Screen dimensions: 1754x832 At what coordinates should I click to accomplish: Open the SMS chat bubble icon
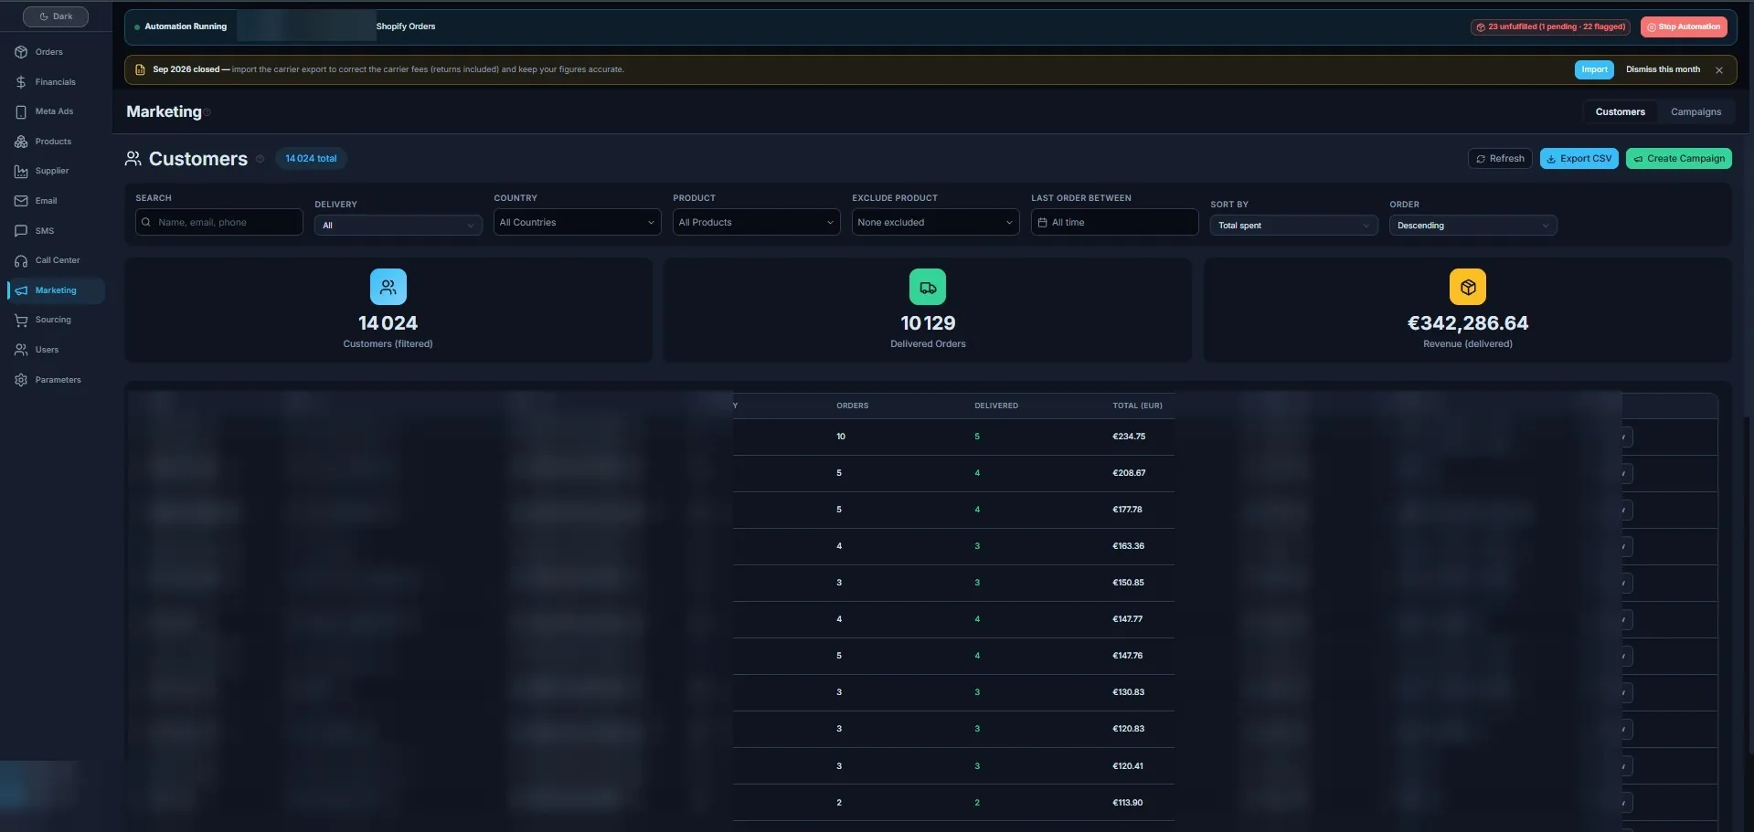(21, 231)
